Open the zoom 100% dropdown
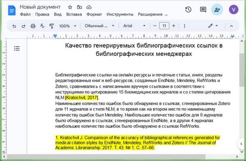The image size is (246, 161). (68, 26)
